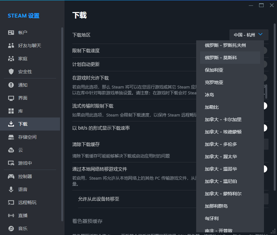
Task: Pick 保加利亚 from the region list
Action: (x=230, y=70)
